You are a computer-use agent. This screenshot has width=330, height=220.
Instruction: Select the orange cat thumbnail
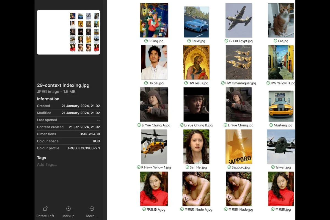click(x=281, y=20)
